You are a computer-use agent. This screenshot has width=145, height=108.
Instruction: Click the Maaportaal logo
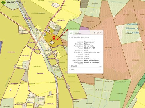13,3
